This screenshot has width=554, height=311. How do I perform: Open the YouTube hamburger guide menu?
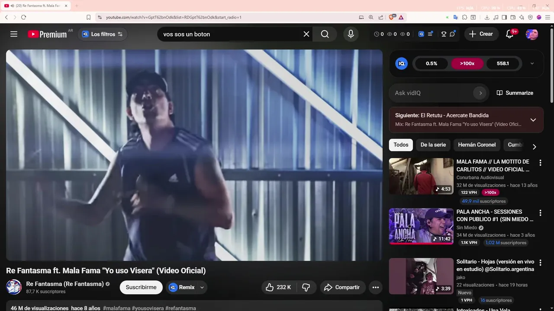point(14,34)
